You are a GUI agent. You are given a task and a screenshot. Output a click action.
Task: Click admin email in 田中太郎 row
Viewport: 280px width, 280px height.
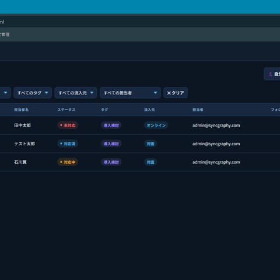[x=216, y=125]
